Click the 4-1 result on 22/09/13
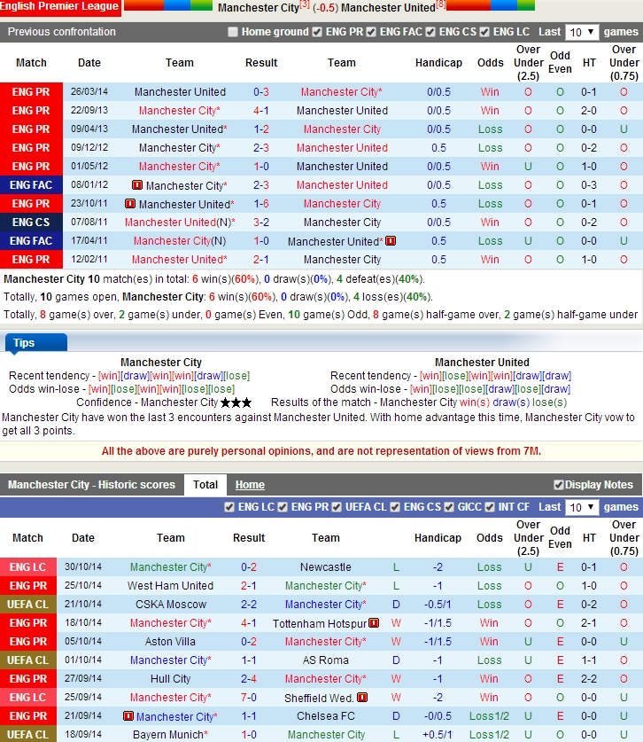 [x=261, y=110]
